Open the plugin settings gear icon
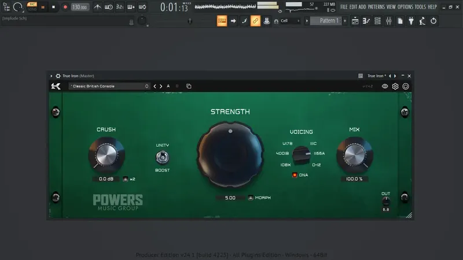Screen dimensions: 463x260 point(395,86)
